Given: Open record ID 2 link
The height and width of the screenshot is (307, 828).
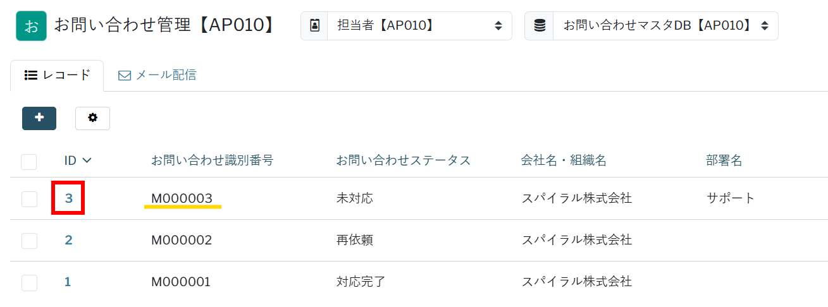Looking at the screenshot, I should [68, 240].
